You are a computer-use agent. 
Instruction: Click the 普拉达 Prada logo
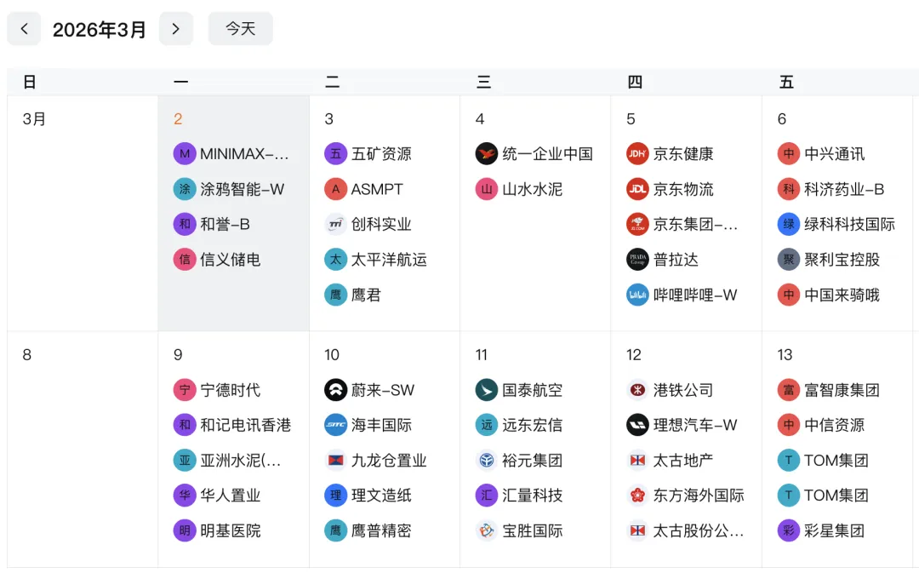tap(637, 260)
